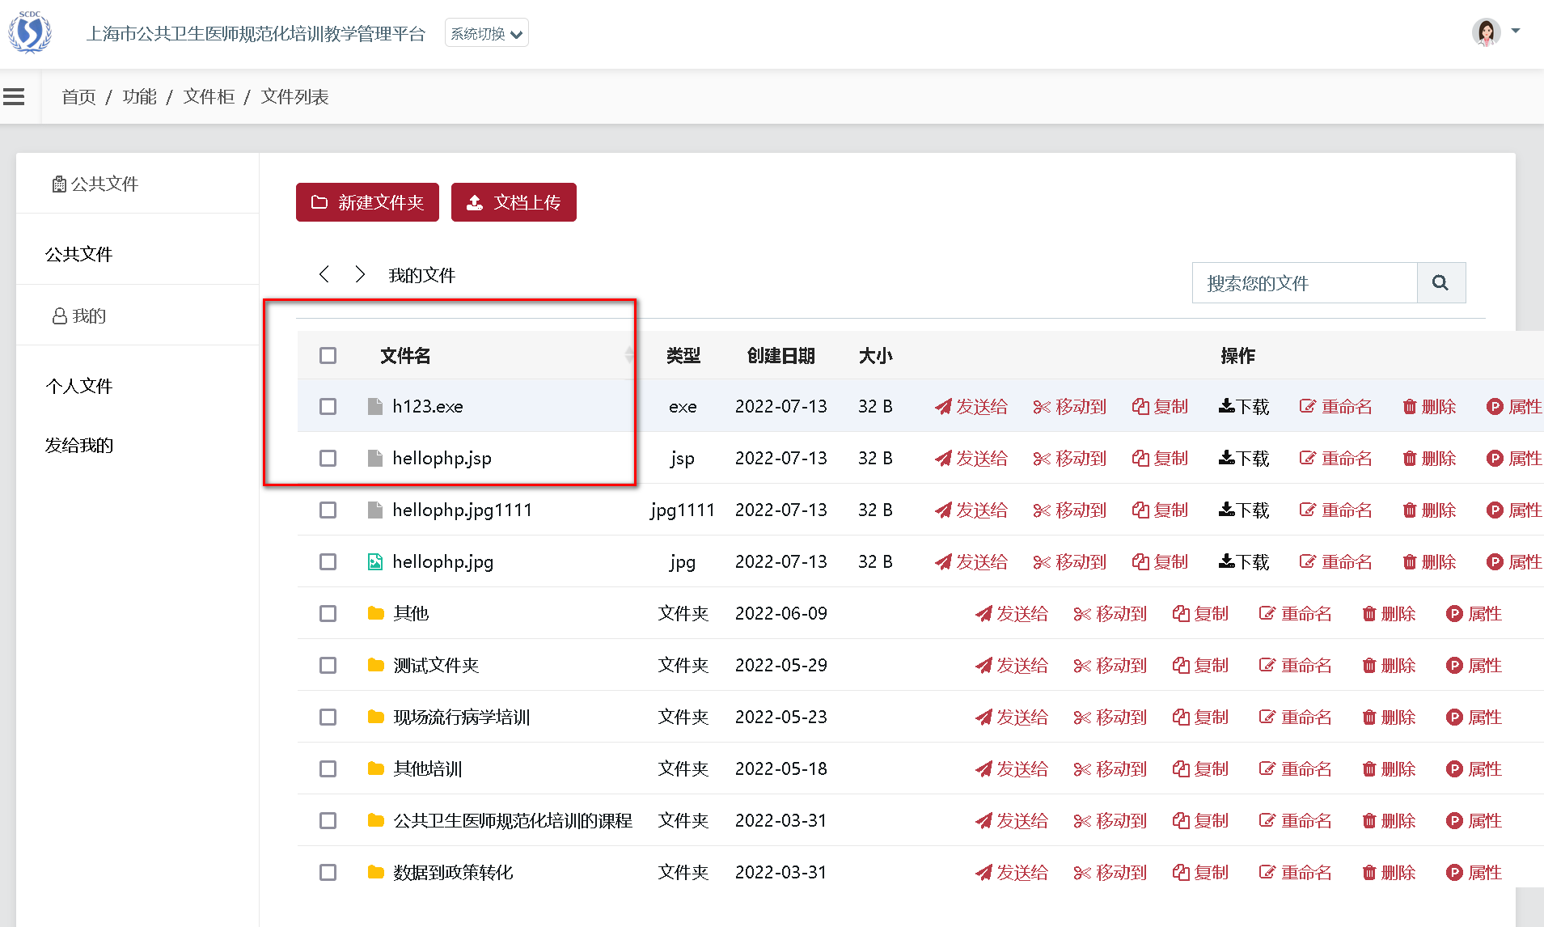Open 个人文件 in the sidebar
The image size is (1544, 927).
coord(79,386)
